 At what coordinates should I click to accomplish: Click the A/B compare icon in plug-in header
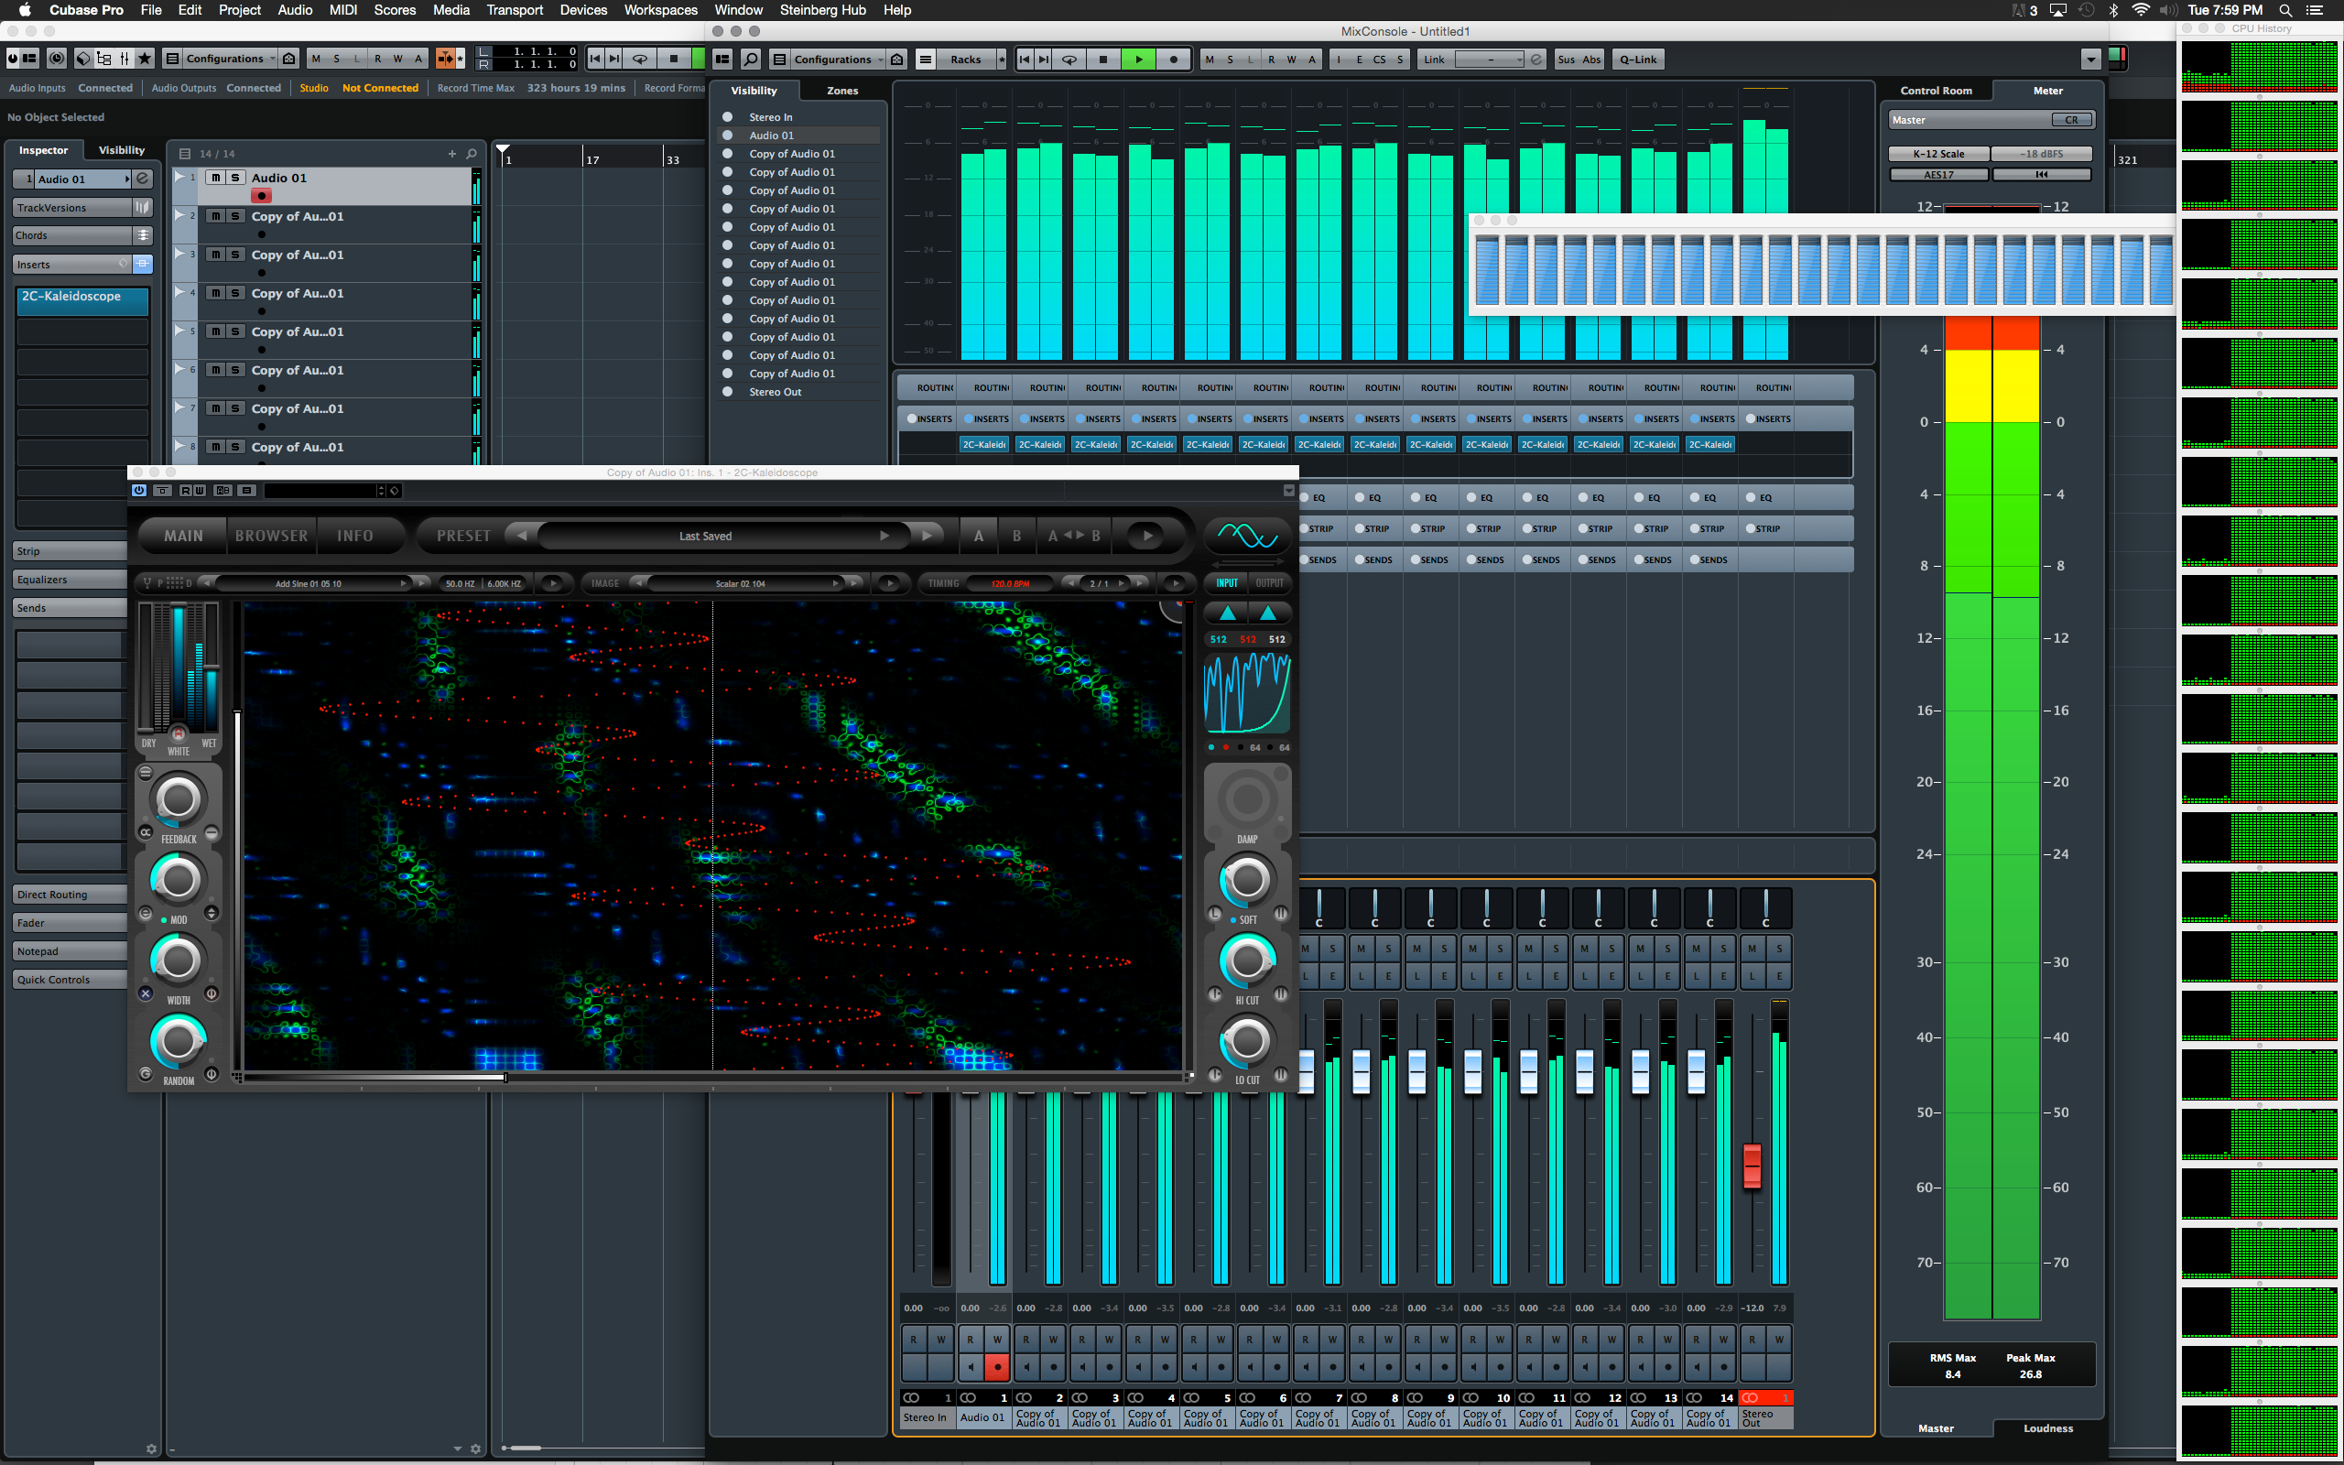tap(222, 490)
